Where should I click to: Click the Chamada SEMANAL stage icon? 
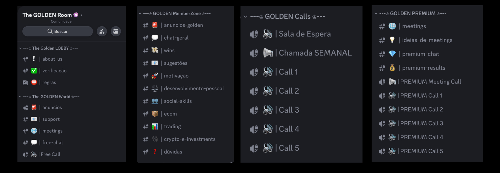click(254, 53)
